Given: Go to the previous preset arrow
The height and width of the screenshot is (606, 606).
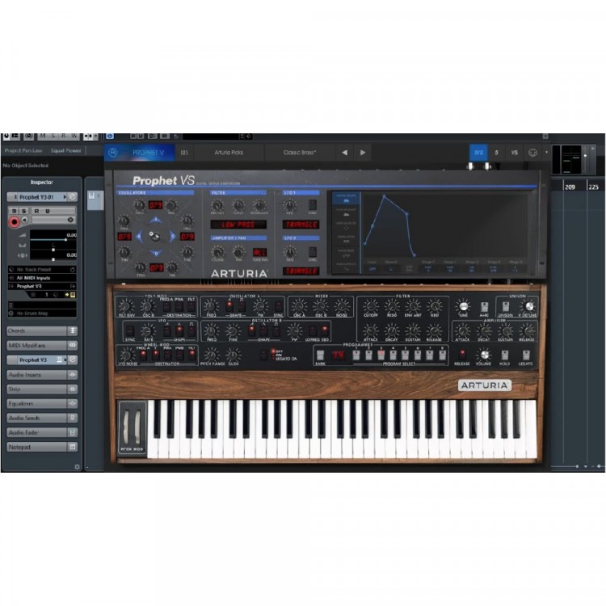Looking at the screenshot, I should 344,153.
